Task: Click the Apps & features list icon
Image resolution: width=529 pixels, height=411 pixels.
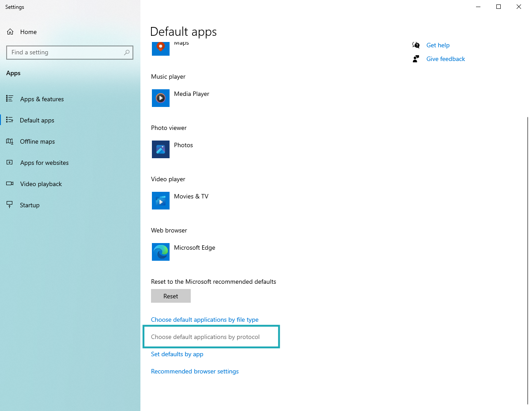Action: (9, 99)
